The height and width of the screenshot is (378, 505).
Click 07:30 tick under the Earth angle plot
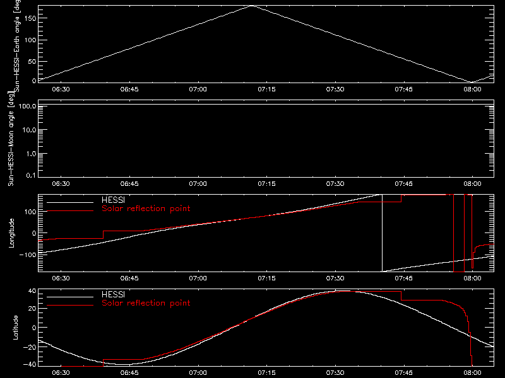coord(335,89)
